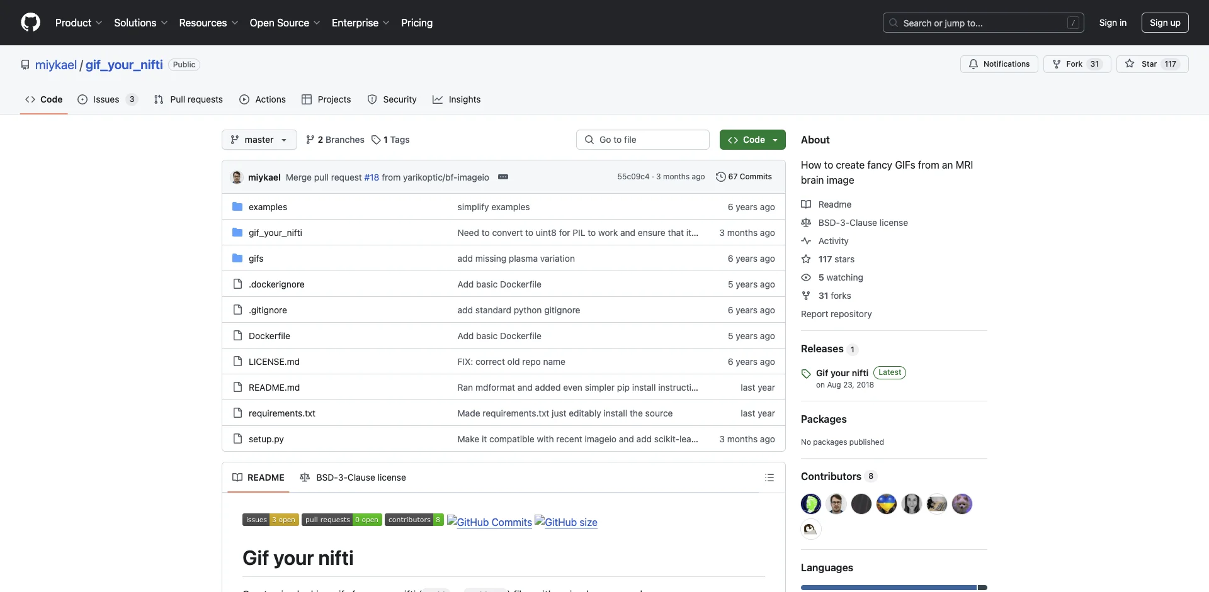View the 67 Commits history
The height and width of the screenshot is (592, 1209).
744,177
